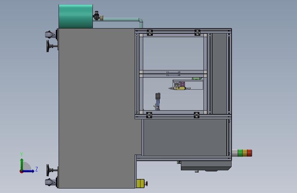Click the green segment of signal tower
297x193 pixels.
(240, 153)
